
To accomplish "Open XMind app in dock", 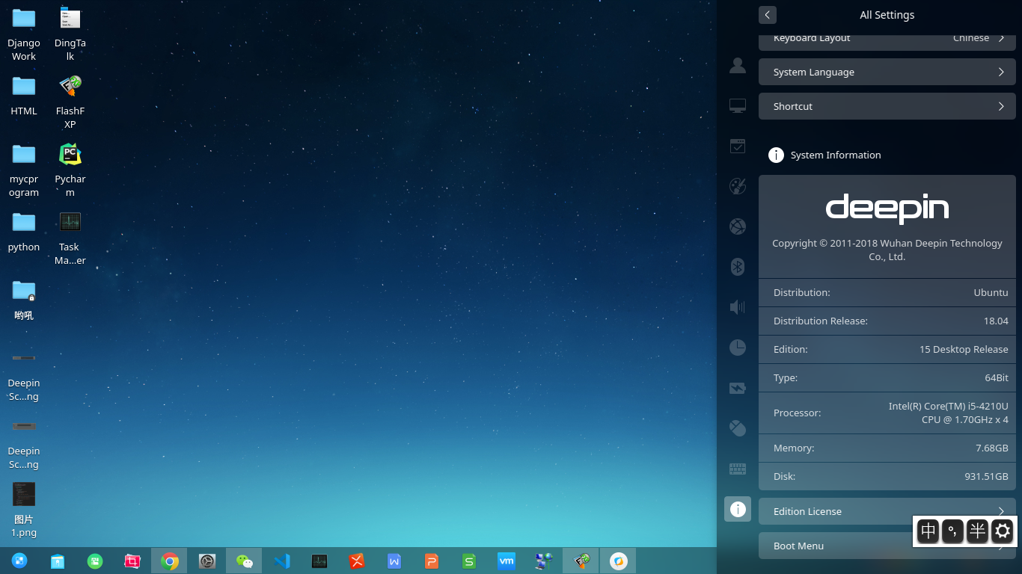I will coord(357,561).
